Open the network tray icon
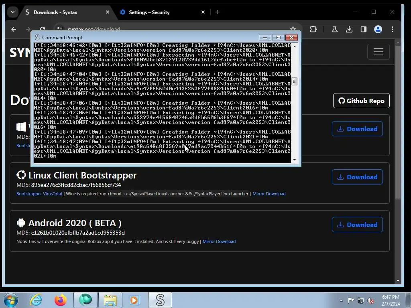This screenshot has height=308, width=411. point(361,300)
